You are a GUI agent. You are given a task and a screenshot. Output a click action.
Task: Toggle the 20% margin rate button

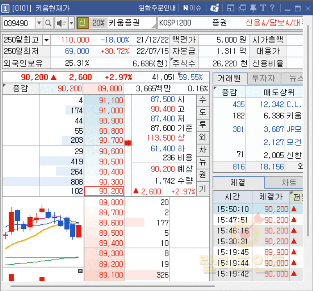click(x=98, y=23)
